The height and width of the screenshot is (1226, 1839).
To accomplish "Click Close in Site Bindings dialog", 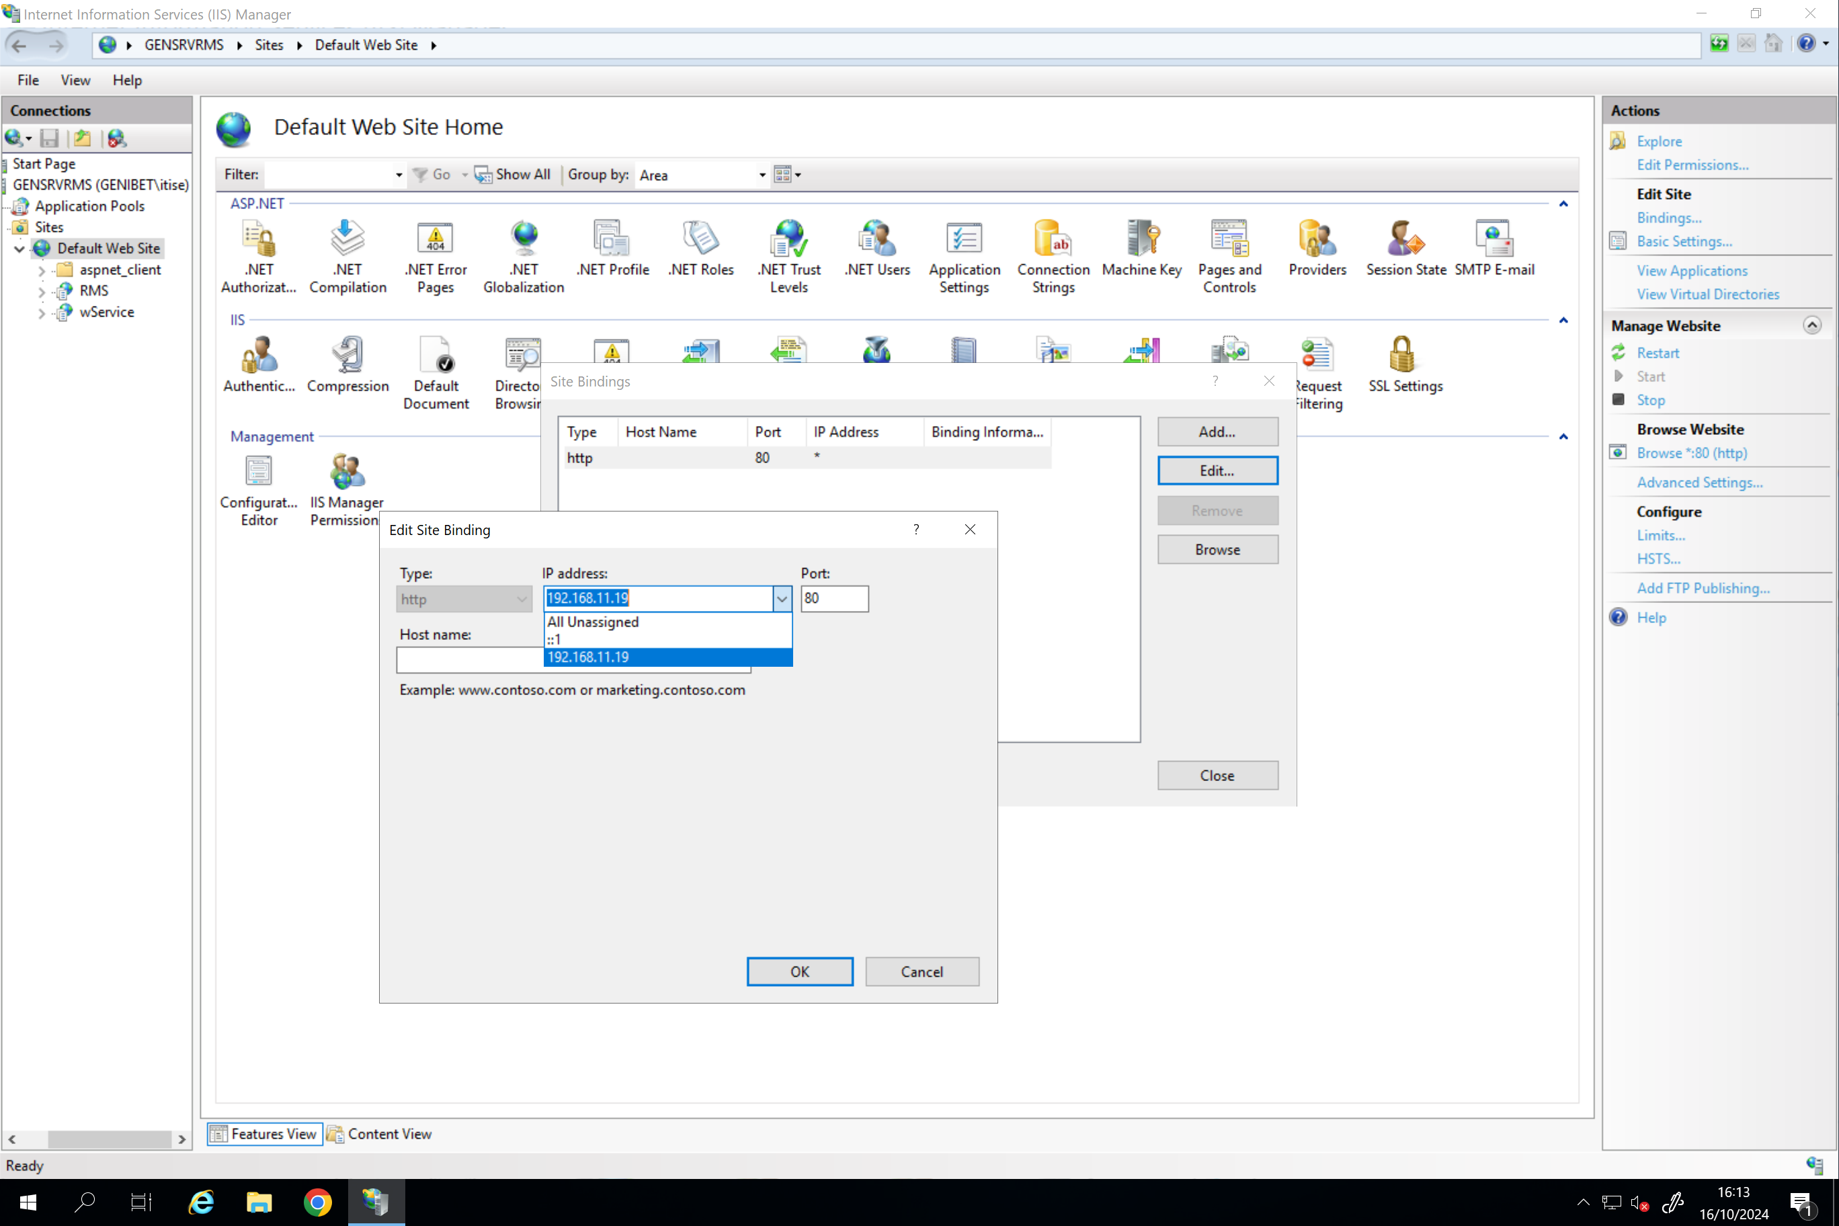I will (1217, 776).
